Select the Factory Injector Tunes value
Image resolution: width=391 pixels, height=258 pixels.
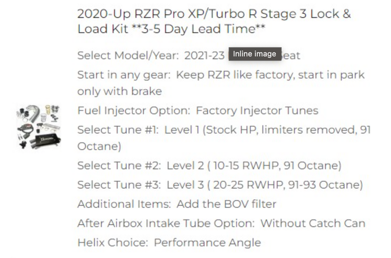[257, 111]
